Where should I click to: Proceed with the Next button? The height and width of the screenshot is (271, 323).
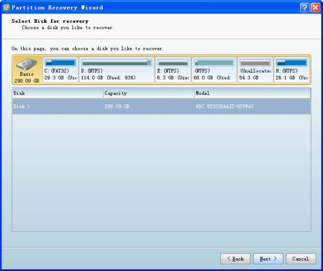[268, 259]
